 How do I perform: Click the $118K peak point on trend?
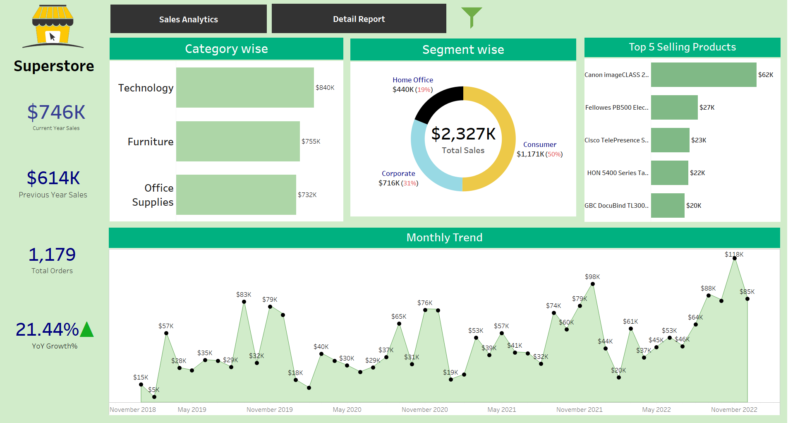(x=734, y=258)
